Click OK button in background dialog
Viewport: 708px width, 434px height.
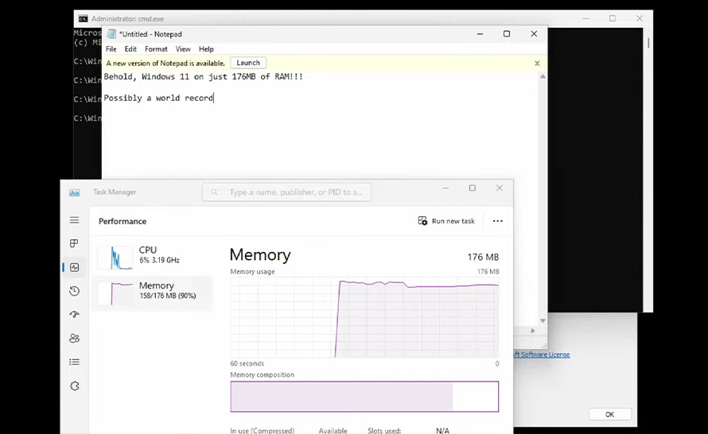609,414
